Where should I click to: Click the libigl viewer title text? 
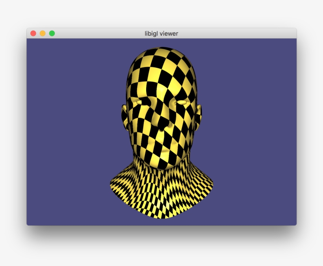click(161, 34)
